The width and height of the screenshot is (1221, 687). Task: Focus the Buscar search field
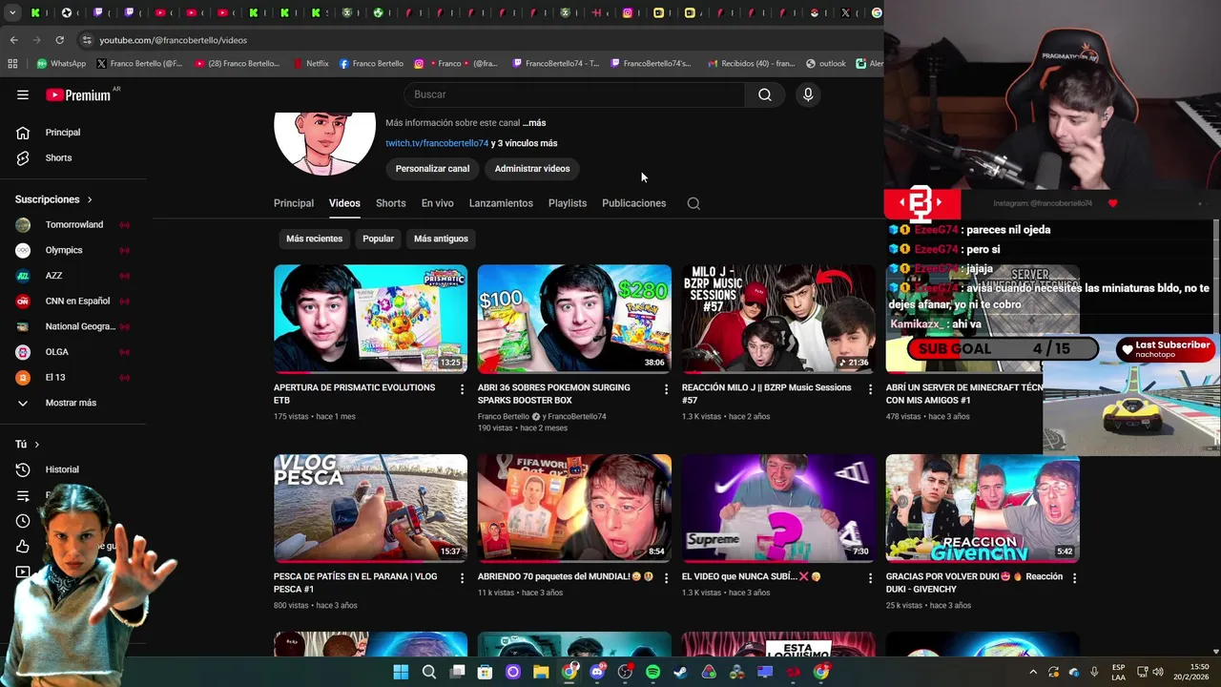tap(574, 94)
